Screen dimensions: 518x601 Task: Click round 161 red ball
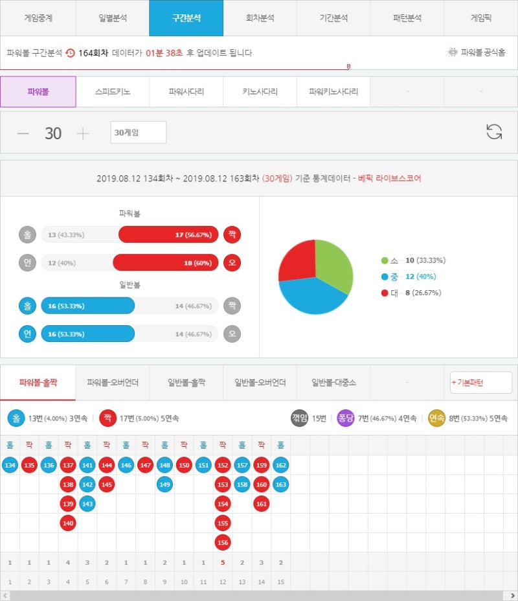coord(262,504)
